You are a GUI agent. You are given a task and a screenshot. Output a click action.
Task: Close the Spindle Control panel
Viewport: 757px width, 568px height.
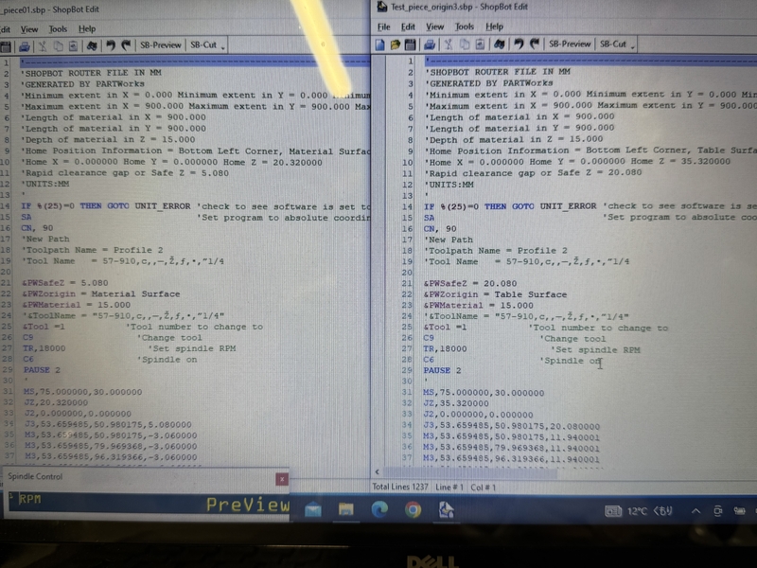282,479
